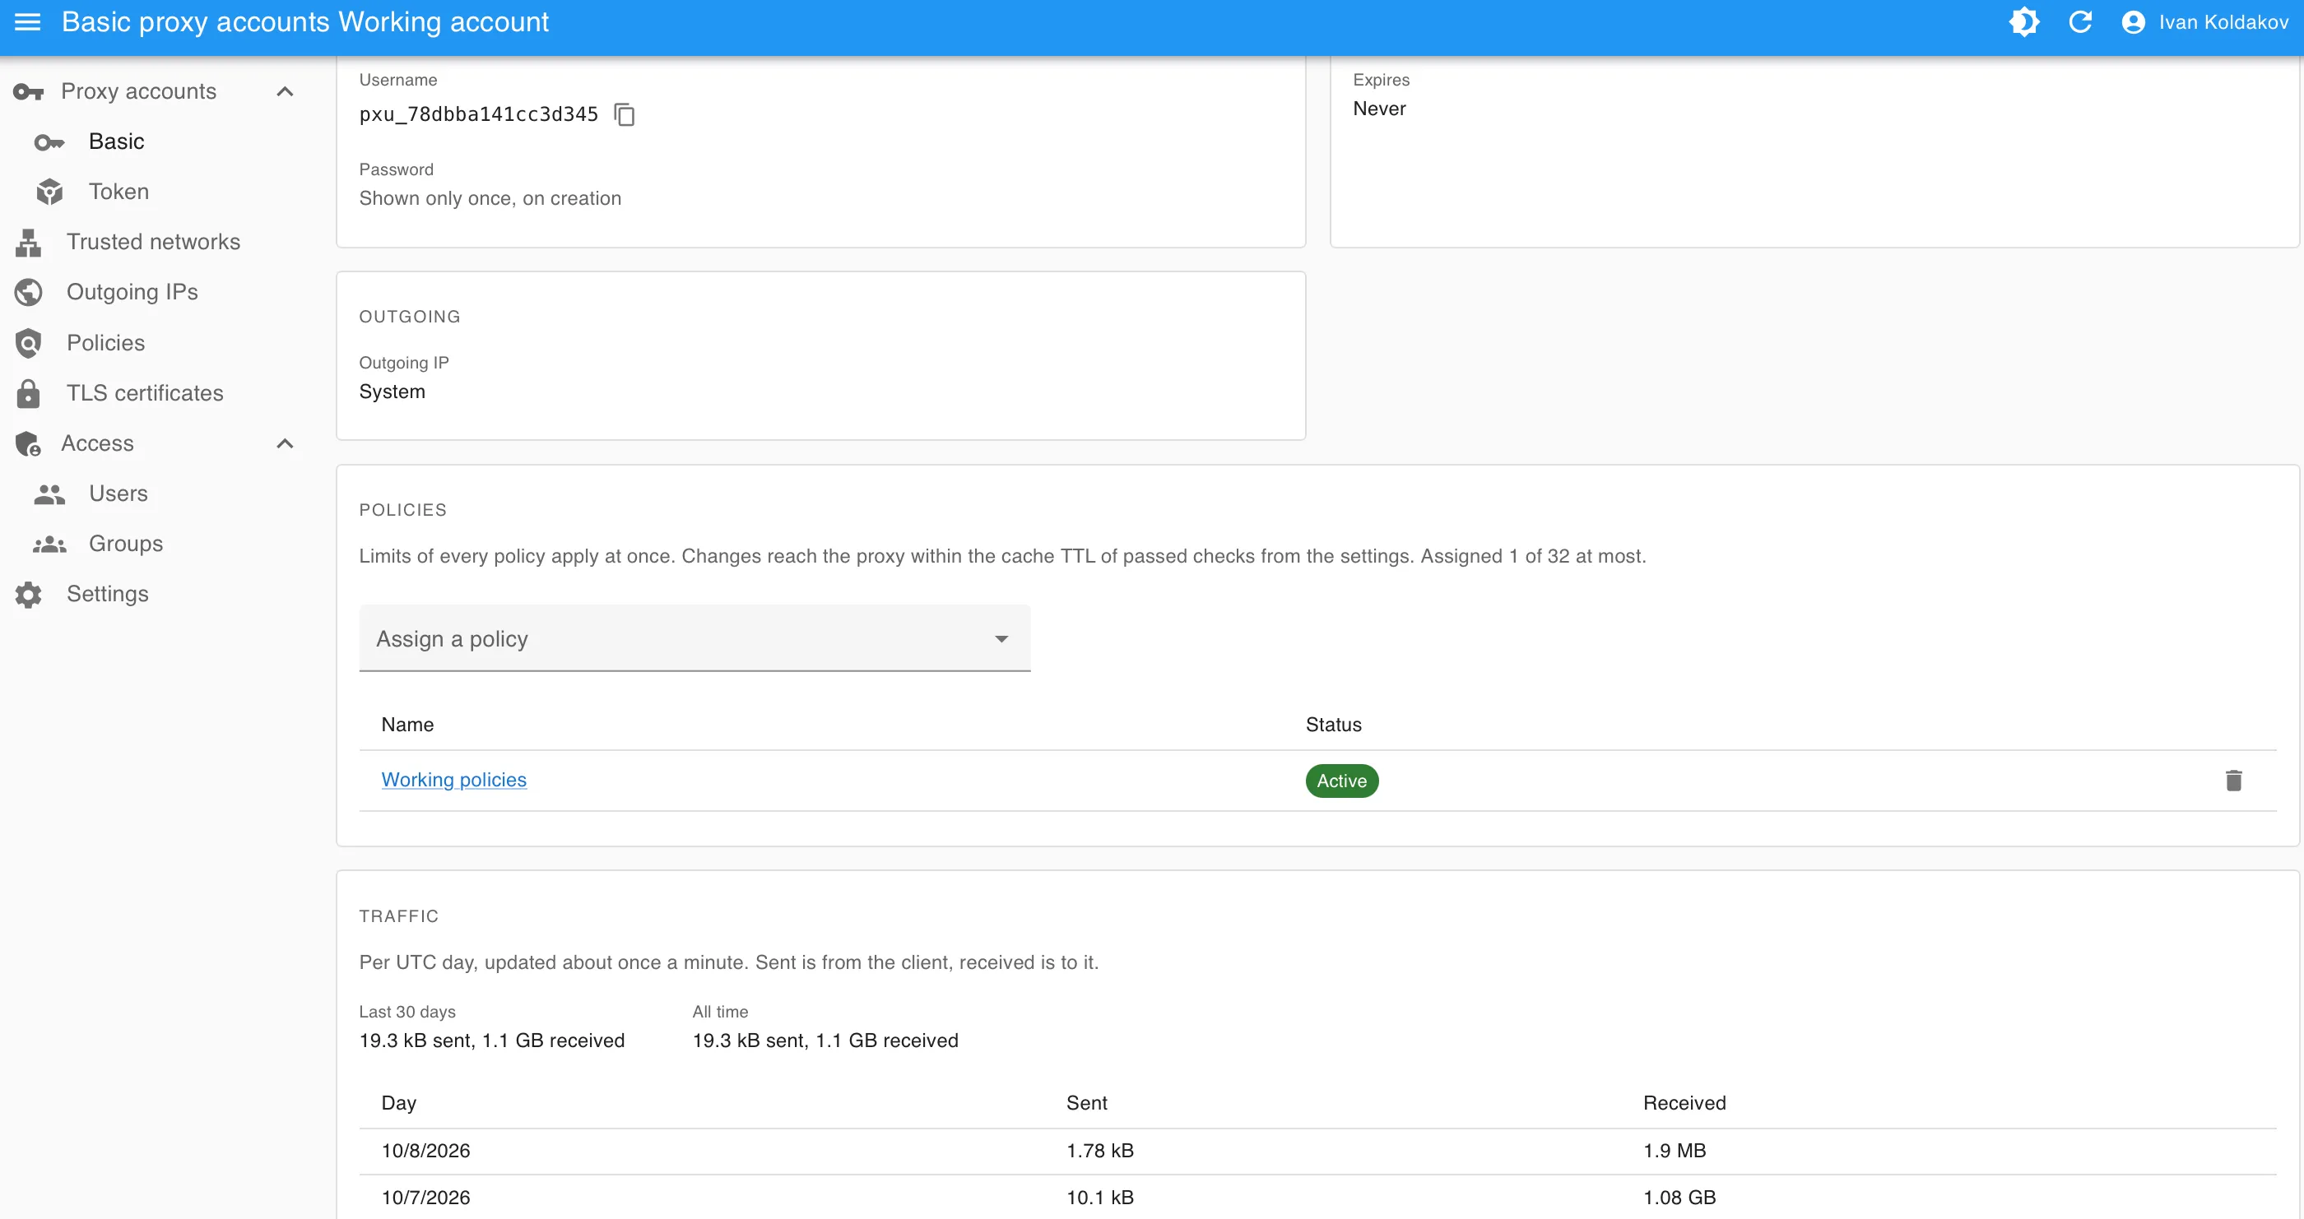The image size is (2304, 1219).
Task: Click the username pxu_78dbba141cc3d345
Action: 479,114
